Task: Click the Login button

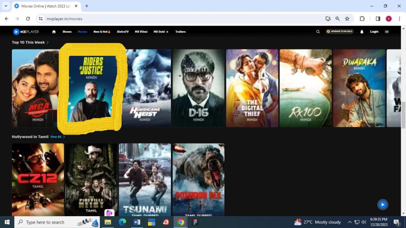Action: click(x=374, y=32)
